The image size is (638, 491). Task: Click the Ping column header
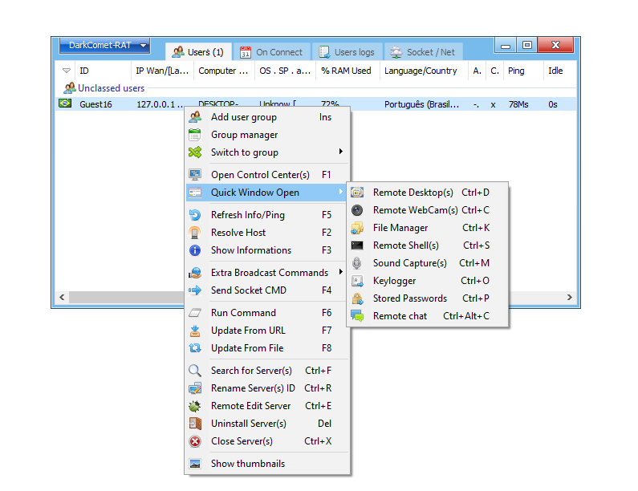(516, 71)
